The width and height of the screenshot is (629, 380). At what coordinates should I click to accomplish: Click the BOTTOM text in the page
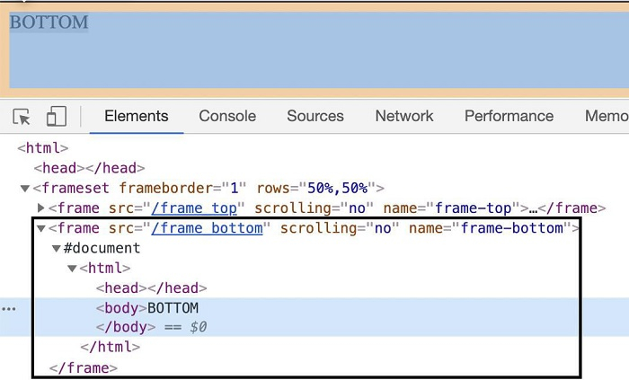[x=49, y=22]
